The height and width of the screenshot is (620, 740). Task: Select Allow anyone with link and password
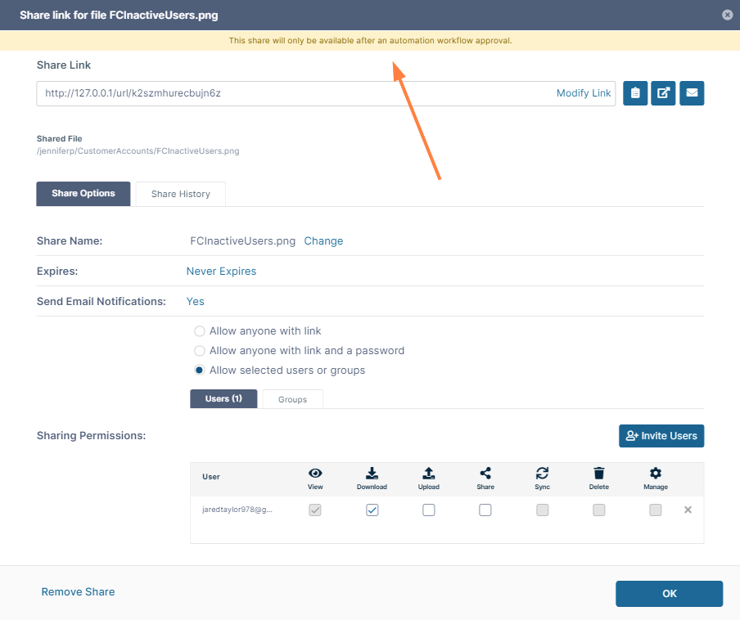pos(200,351)
